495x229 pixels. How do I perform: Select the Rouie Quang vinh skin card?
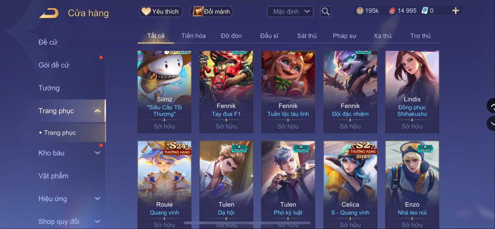[164, 185]
